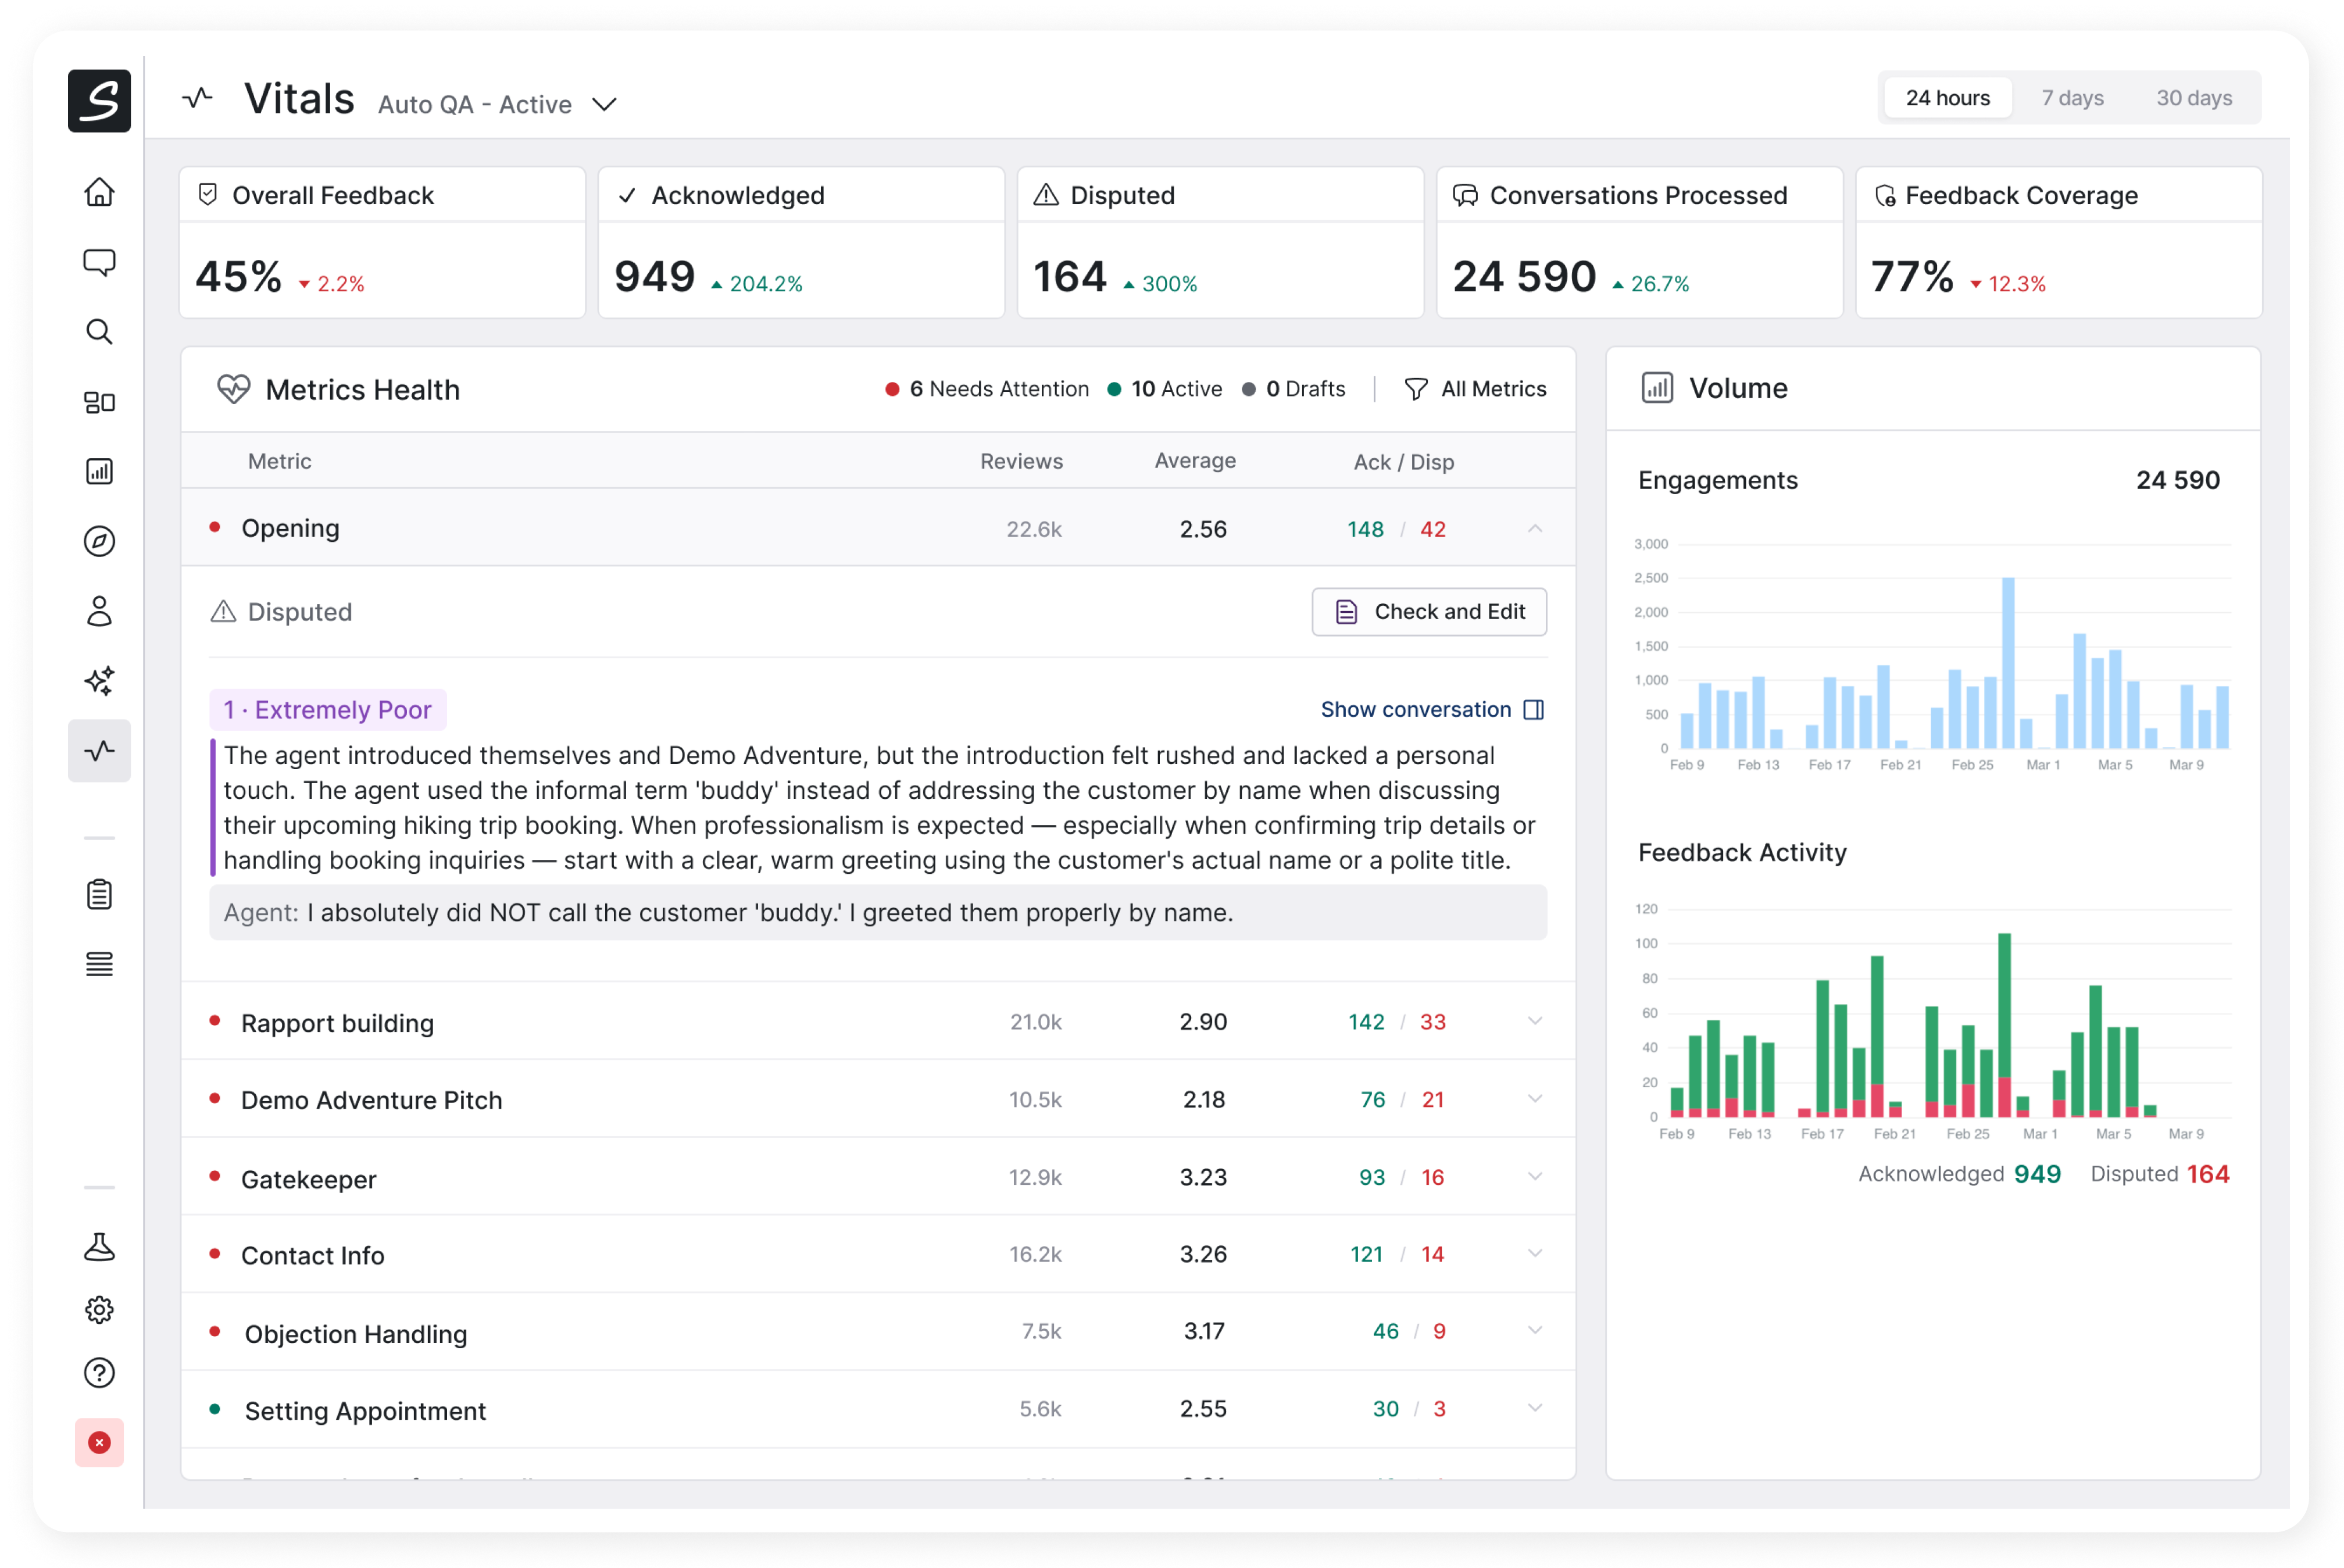Open the compass explore sidebar icon

pos(99,541)
